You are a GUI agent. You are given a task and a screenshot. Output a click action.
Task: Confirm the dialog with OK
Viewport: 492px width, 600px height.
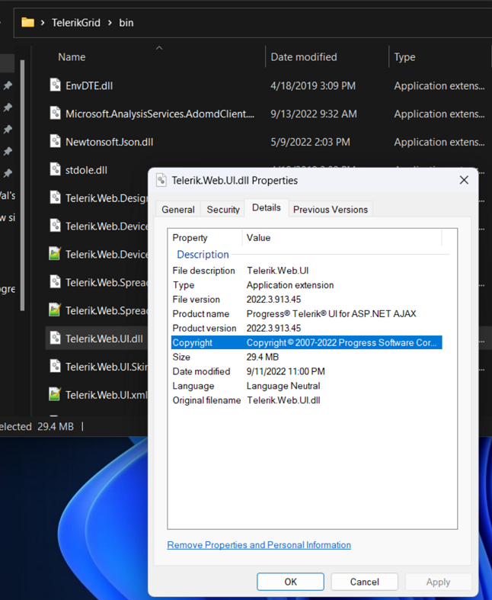click(x=290, y=582)
